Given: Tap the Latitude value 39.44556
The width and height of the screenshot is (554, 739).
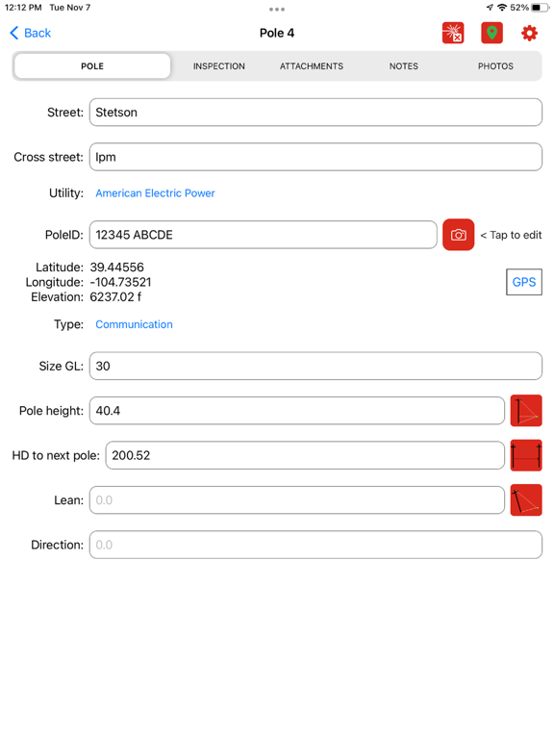Looking at the screenshot, I should click(x=116, y=268).
